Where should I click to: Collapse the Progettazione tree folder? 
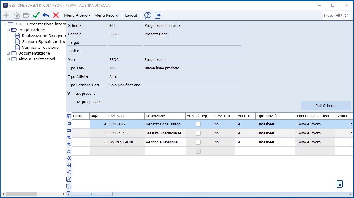click(8, 30)
